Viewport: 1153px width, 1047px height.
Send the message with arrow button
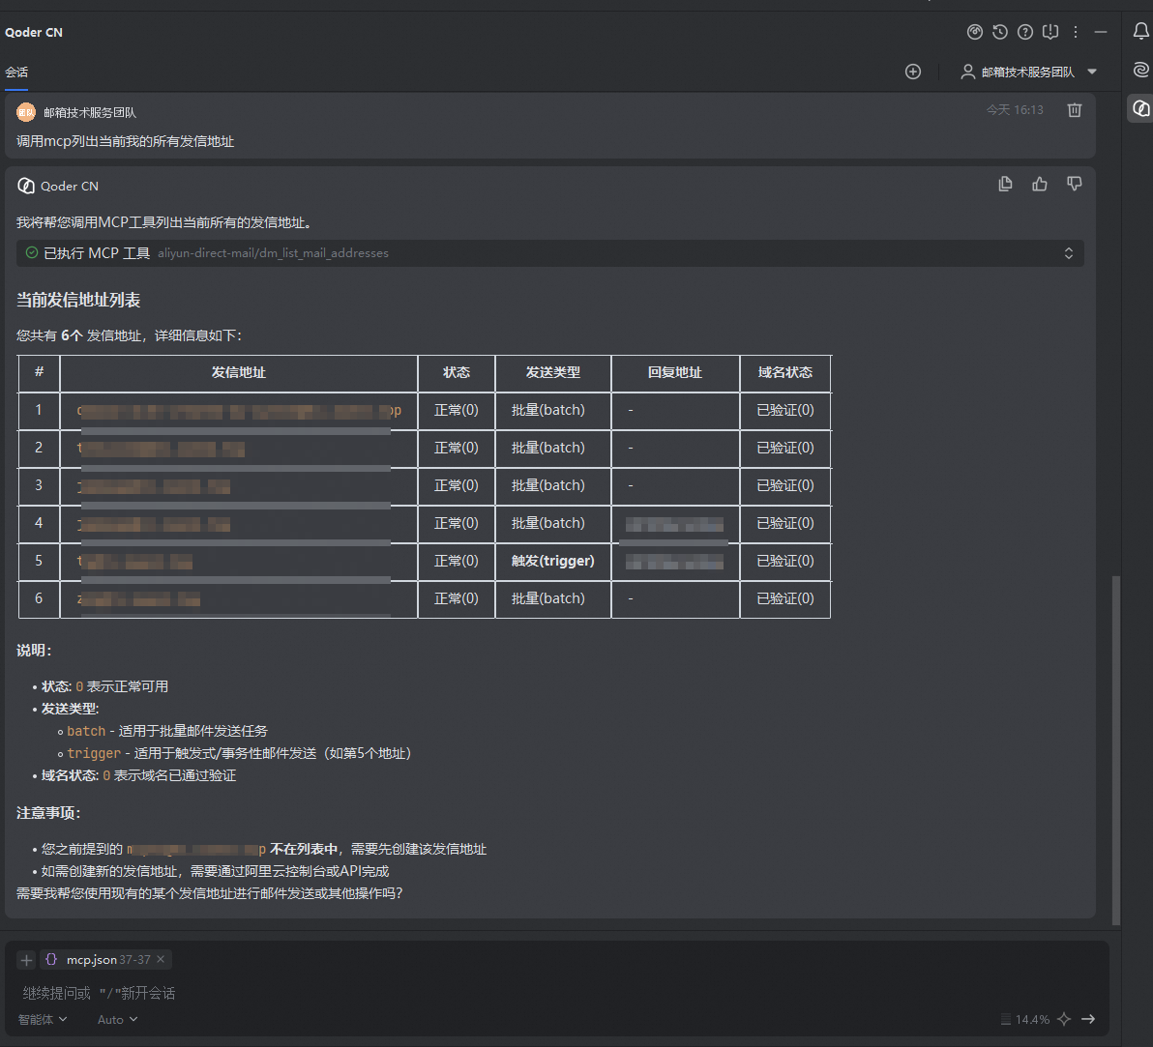coord(1088,1019)
